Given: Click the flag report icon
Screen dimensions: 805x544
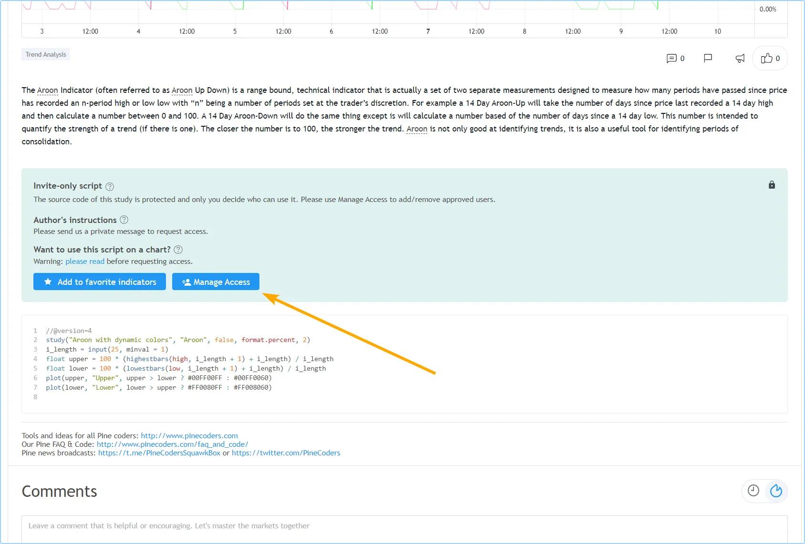Looking at the screenshot, I should pos(708,58).
